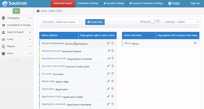Expand the Loans sidebar section

pyautogui.click(x=16, y=39)
